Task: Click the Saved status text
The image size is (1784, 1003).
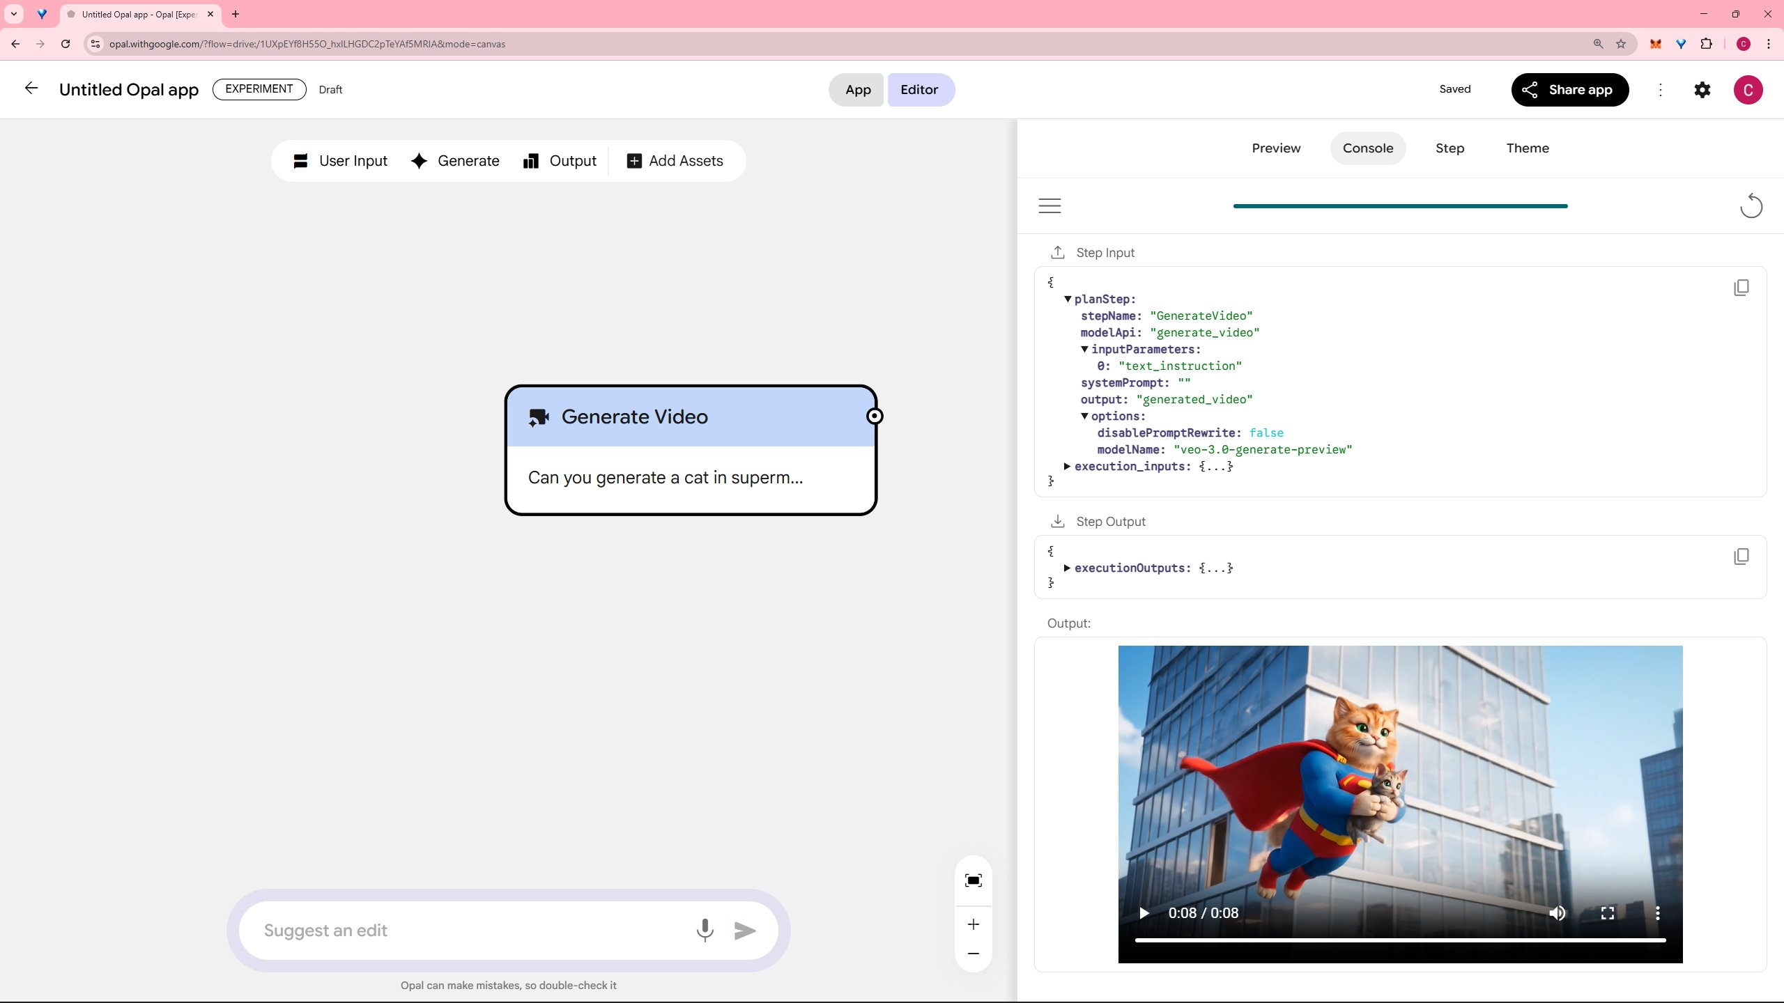Action: [x=1455, y=89]
